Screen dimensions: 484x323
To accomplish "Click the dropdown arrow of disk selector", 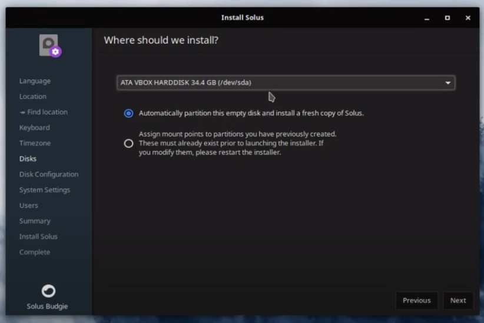I will (x=448, y=83).
